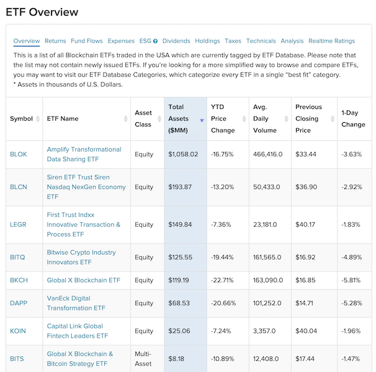Open the Dividends tab
This screenshot has width=376, height=372.
point(176,41)
